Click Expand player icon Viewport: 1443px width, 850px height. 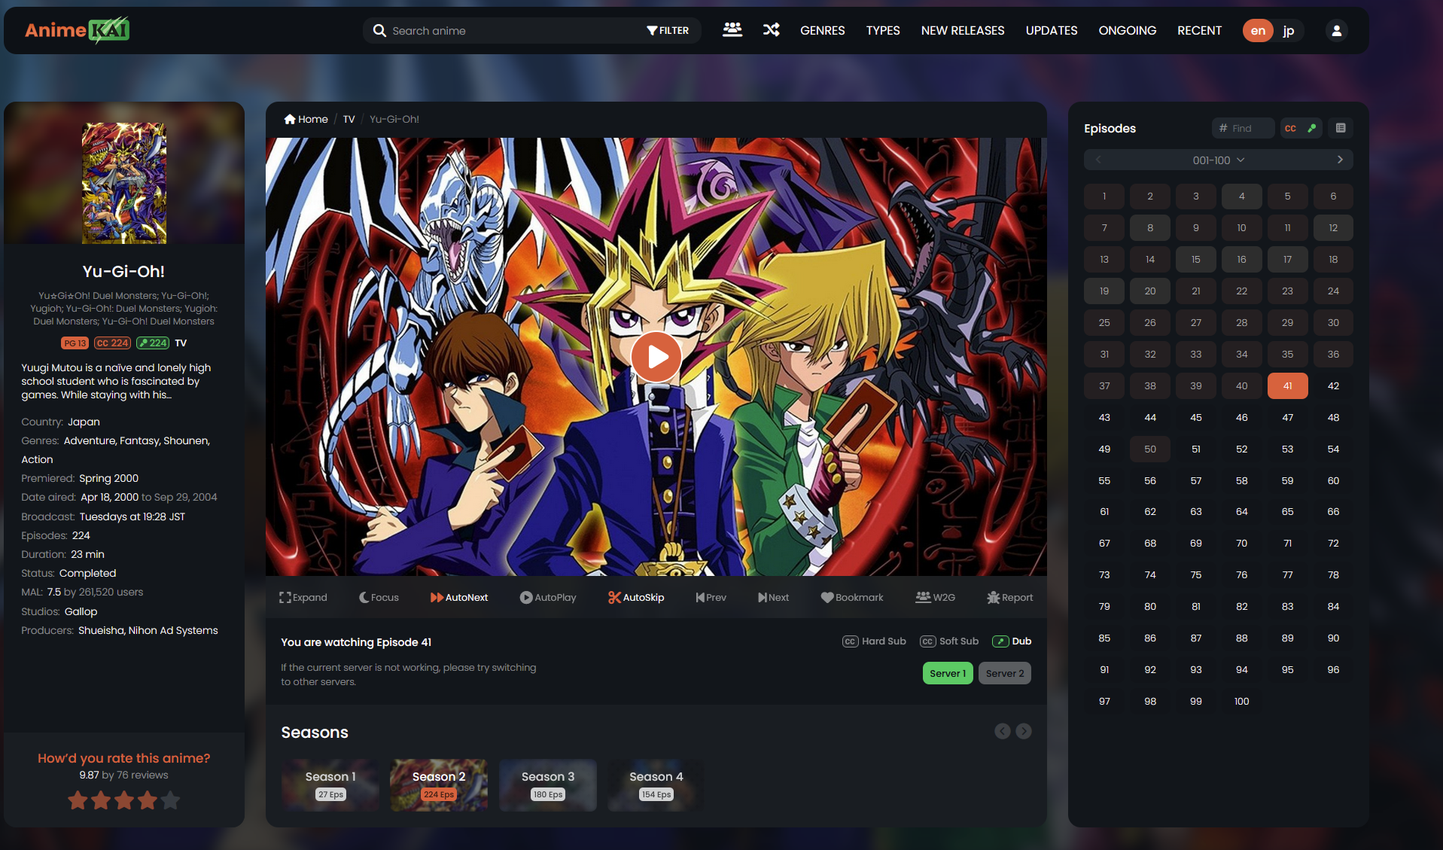point(303,597)
